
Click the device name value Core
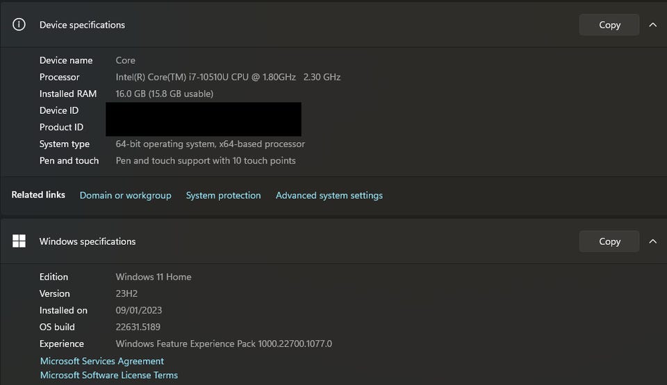[x=125, y=60]
